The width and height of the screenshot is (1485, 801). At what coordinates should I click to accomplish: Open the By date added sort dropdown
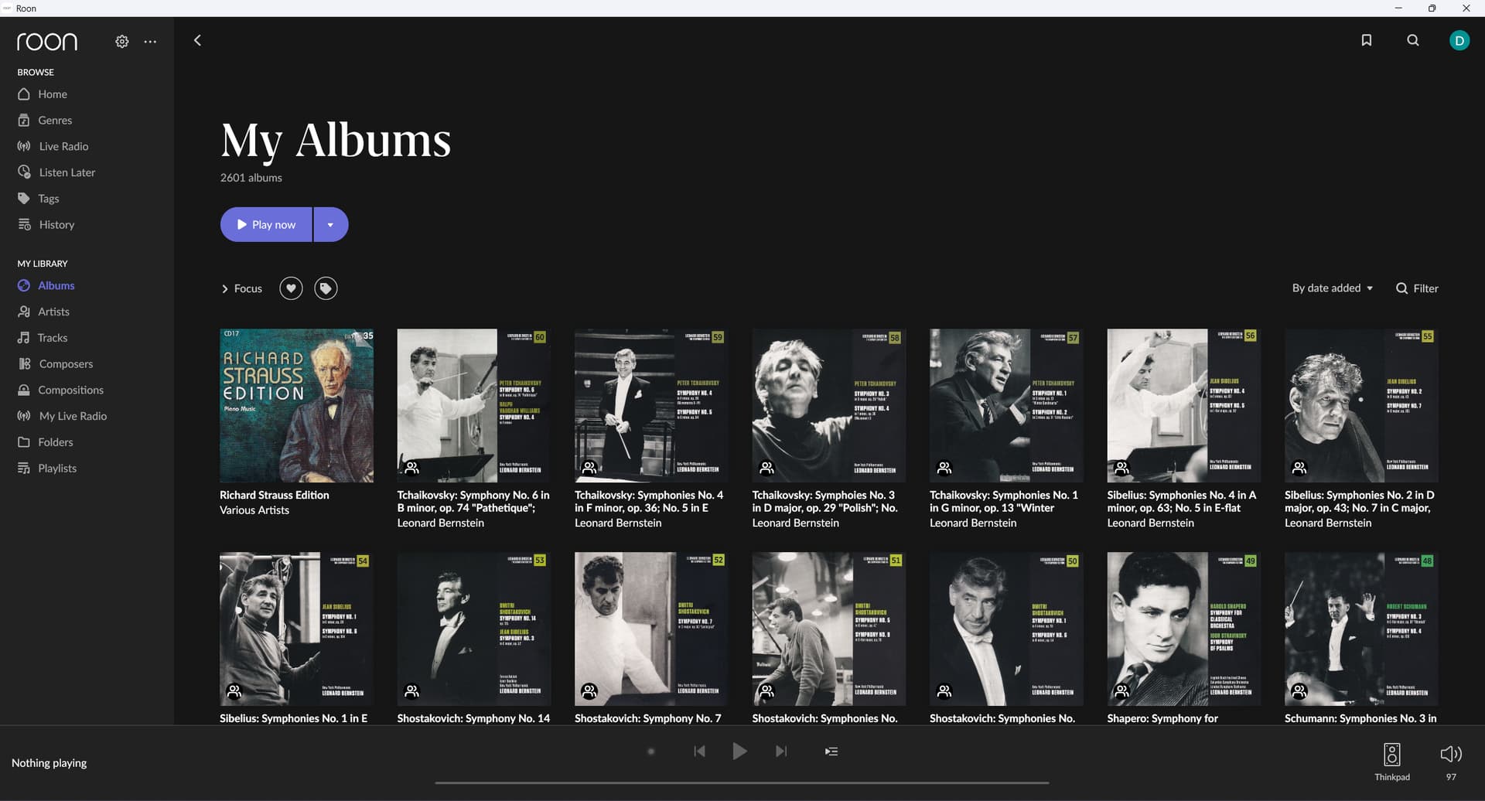(1332, 288)
